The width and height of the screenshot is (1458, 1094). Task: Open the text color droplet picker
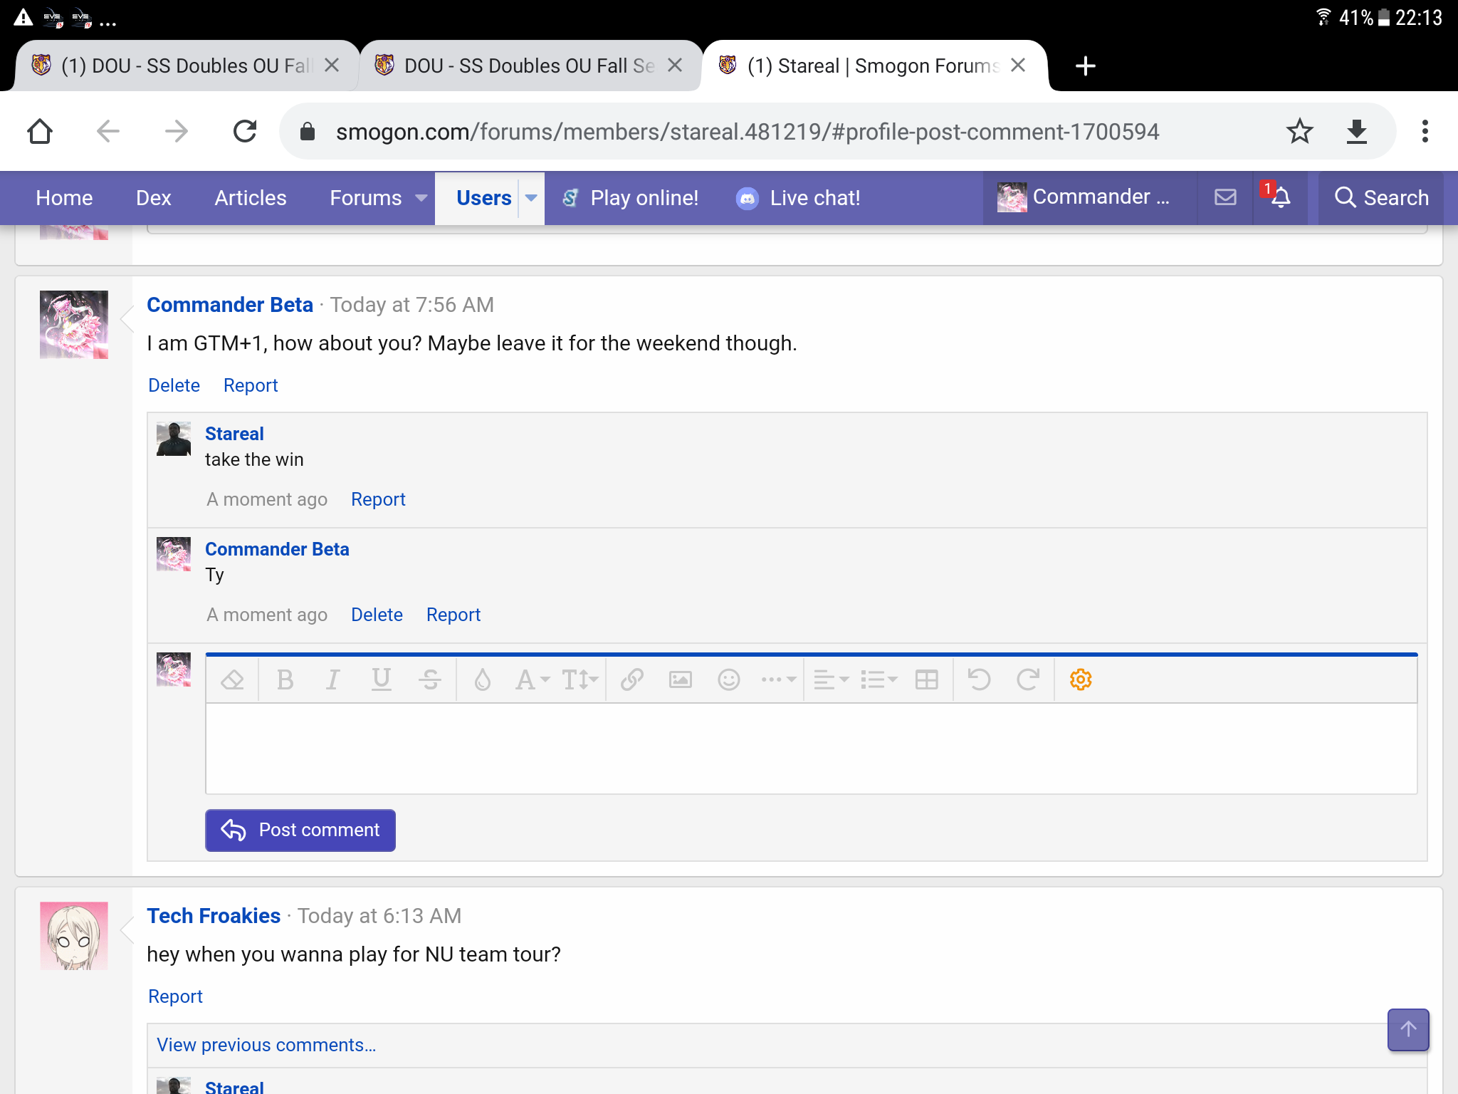click(483, 680)
